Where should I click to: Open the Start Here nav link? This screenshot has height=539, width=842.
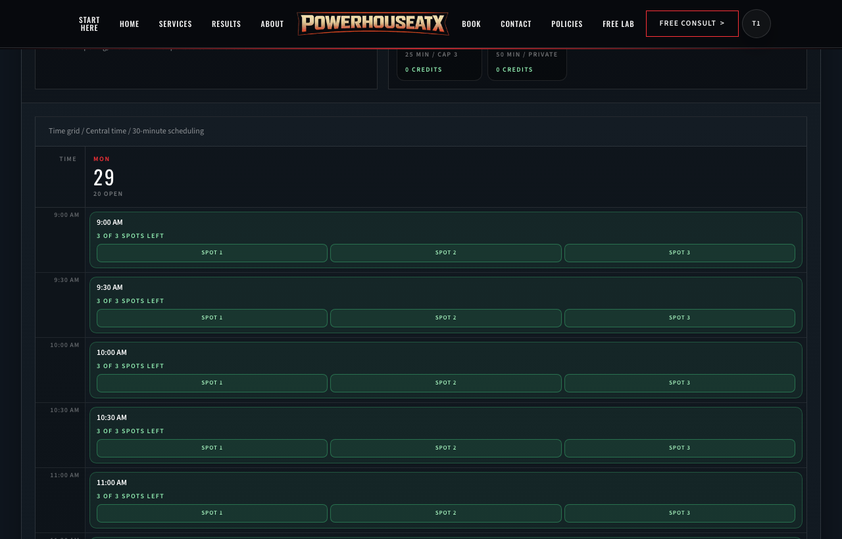click(x=89, y=24)
